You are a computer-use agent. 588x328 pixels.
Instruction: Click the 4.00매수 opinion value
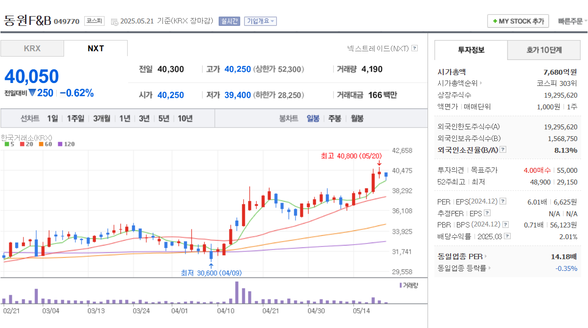coord(537,170)
